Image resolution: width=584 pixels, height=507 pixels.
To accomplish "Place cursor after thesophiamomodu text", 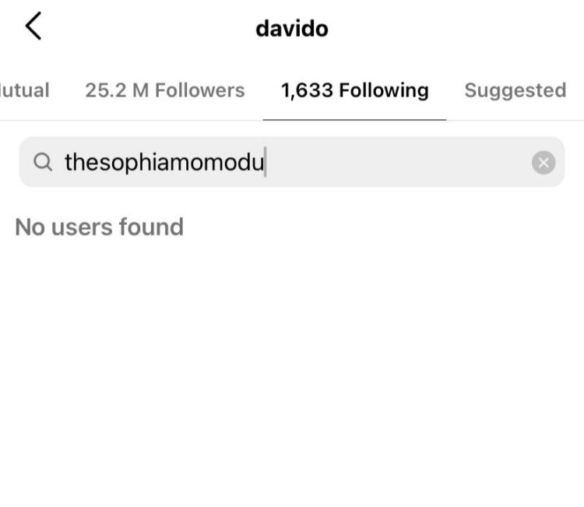I will pyautogui.click(x=265, y=162).
